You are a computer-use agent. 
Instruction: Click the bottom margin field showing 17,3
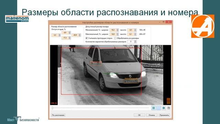(65, 38)
